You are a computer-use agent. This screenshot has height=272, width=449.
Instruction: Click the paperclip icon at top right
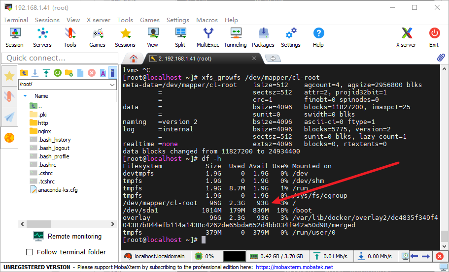[x=441, y=58]
